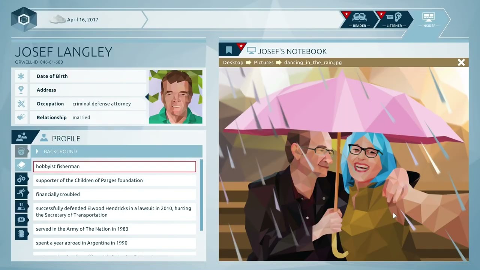Select the 'financially troubled' entry
Screen dimensions: 480x270
[x=115, y=194]
